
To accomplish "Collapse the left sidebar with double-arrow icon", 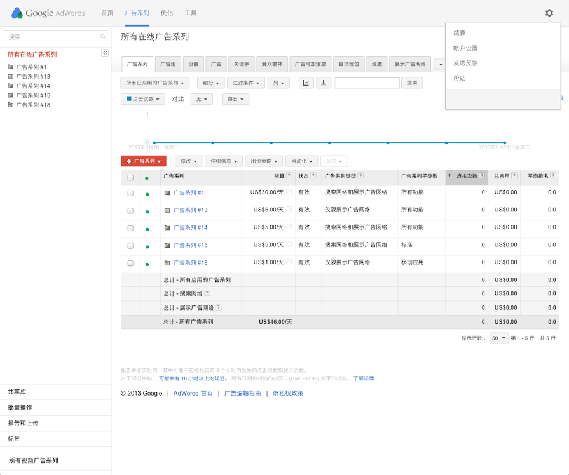I will pyautogui.click(x=105, y=53).
